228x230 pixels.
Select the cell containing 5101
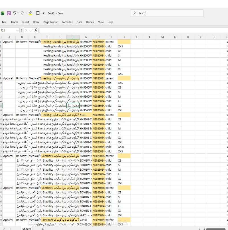(86, 115)
